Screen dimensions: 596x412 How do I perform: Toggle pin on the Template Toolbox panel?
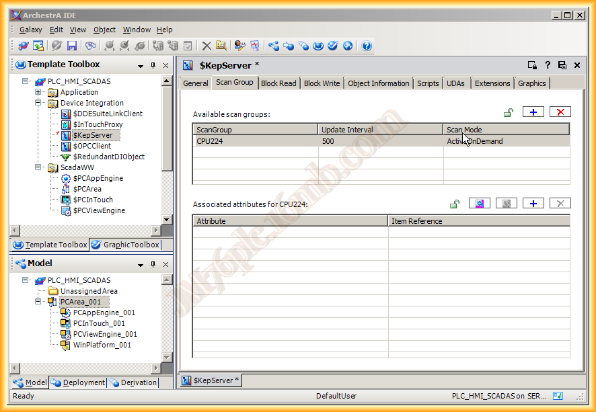(x=153, y=65)
